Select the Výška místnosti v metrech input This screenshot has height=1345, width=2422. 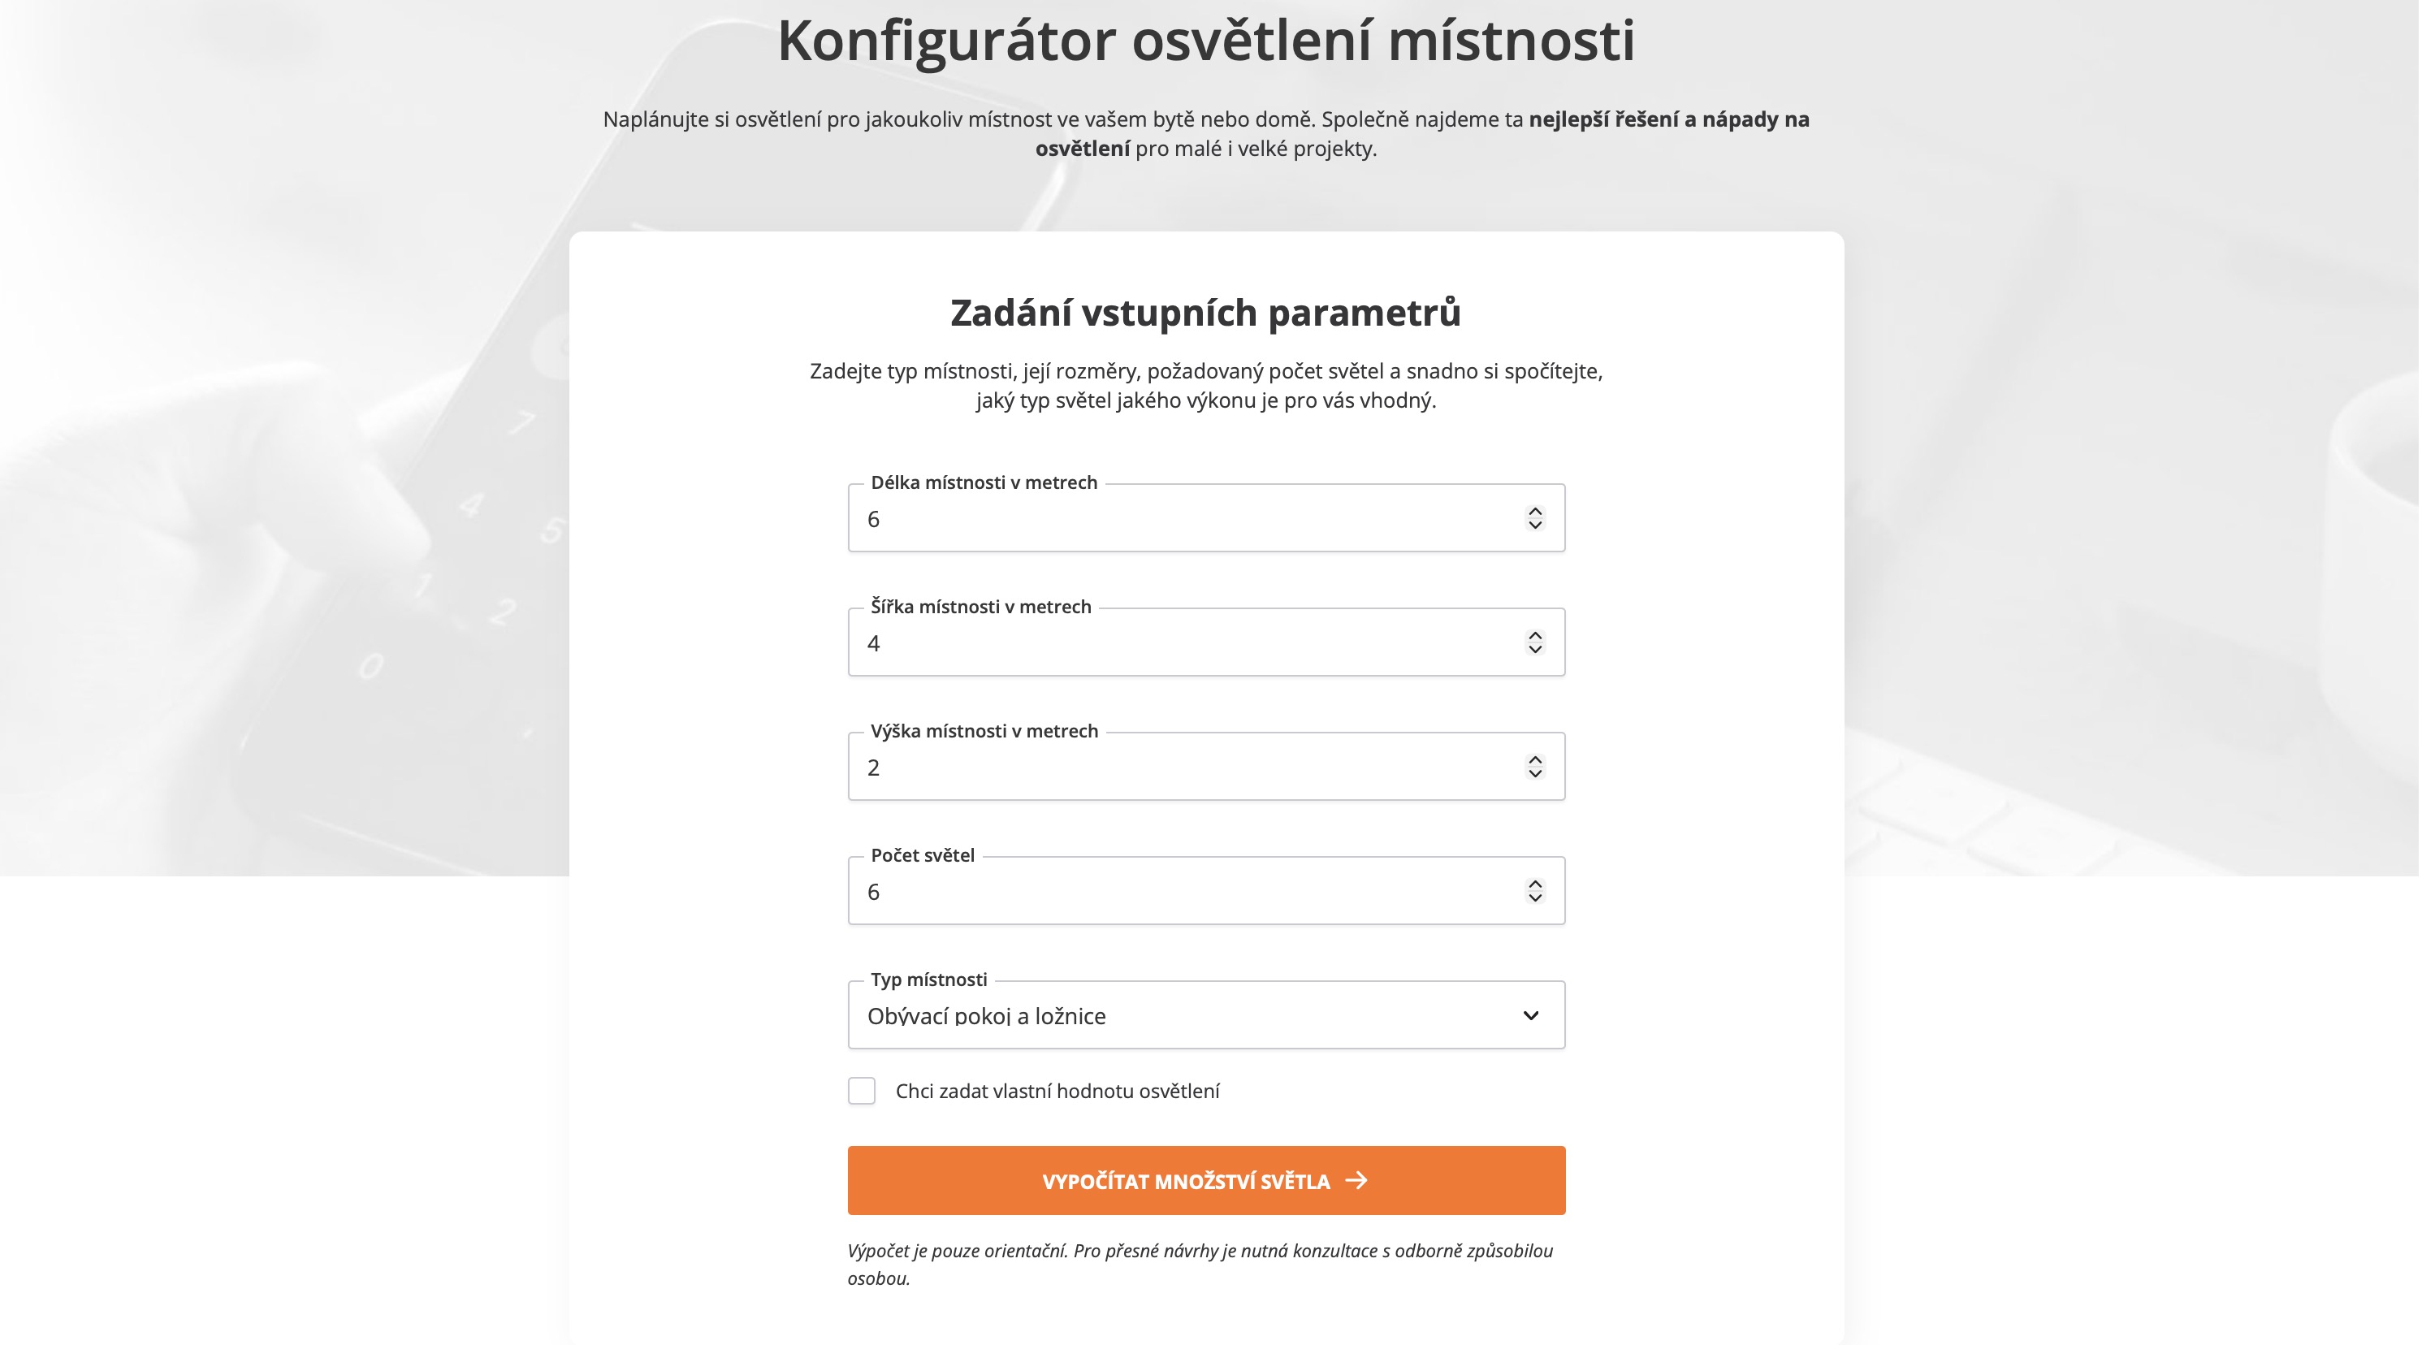point(1185,767)
